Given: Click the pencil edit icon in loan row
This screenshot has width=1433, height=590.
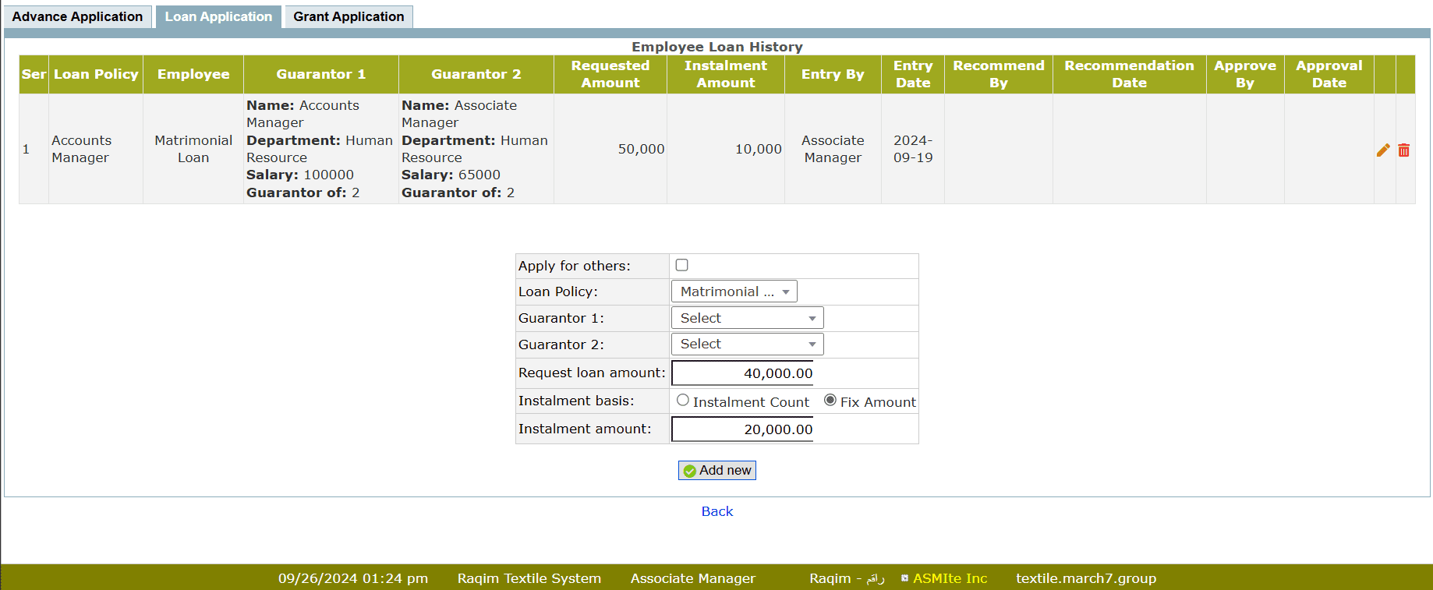Looking at the screenshot, I should tap(1383, 150).
